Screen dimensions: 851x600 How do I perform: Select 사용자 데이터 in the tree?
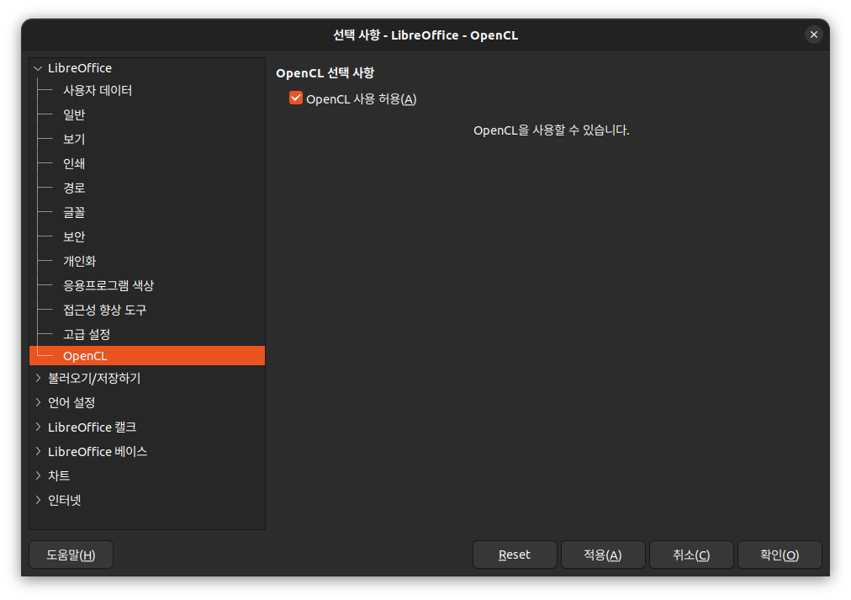98,91
